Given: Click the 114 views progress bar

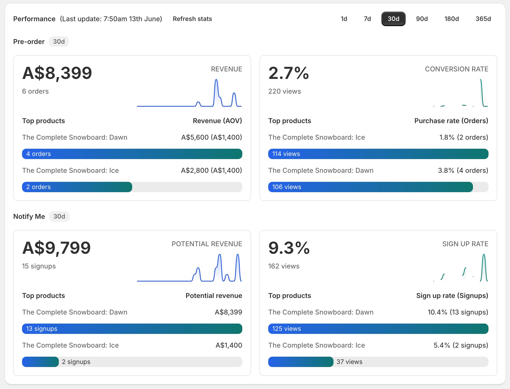Looking at the screenshot, I should [x=378, y=154].
